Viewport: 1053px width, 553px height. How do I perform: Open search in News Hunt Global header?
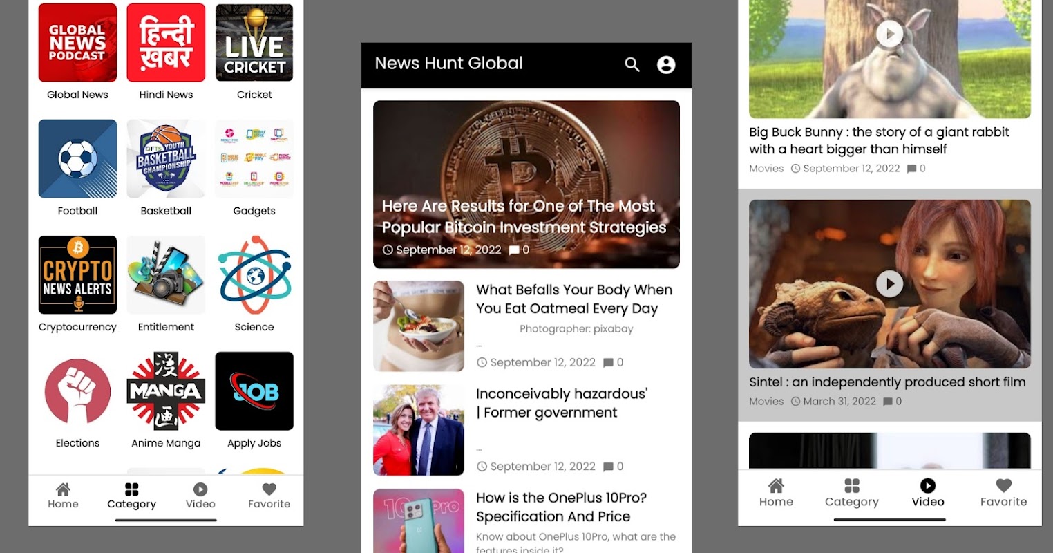pyautogui.click(x=632, y=64)
